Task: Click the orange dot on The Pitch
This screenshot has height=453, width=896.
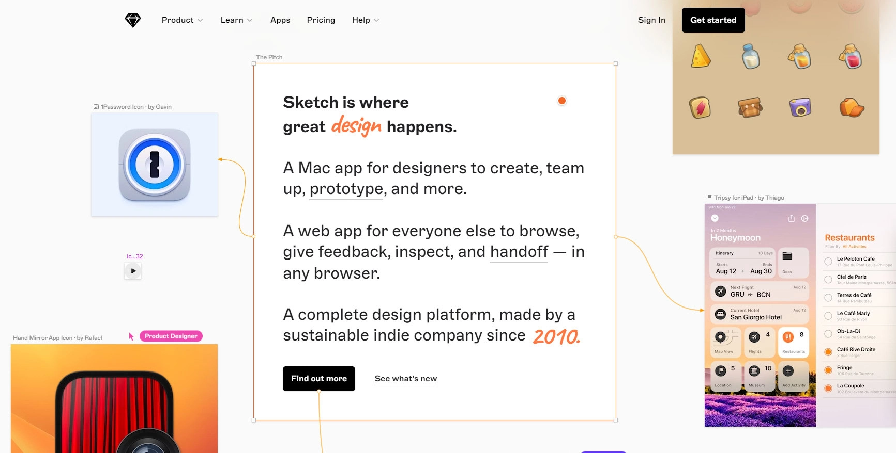Action: [562, 101]
